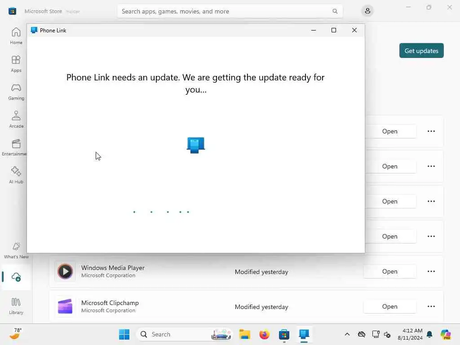Screen dimensions: 460x345
Task: Close the Phone Link window
Action: [x=354, y=30]
